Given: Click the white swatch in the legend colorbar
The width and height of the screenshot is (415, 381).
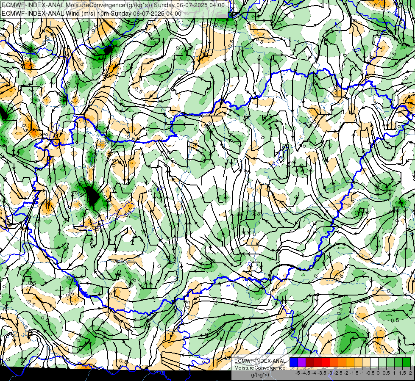Looking at the screenshot, I should (x=374, y=362).
